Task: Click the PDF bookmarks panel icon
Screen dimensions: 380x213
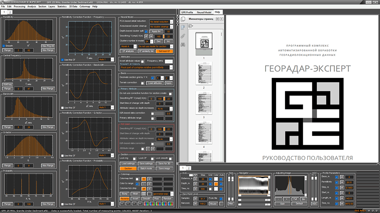Action: pos(183,28)
